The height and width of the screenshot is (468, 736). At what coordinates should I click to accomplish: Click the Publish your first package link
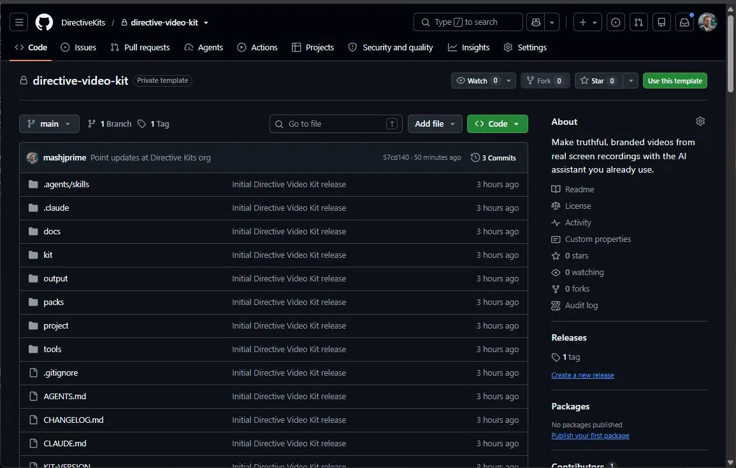point(590,436)
